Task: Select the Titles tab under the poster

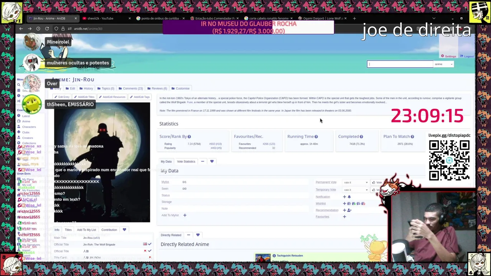Action: (68, 230)
